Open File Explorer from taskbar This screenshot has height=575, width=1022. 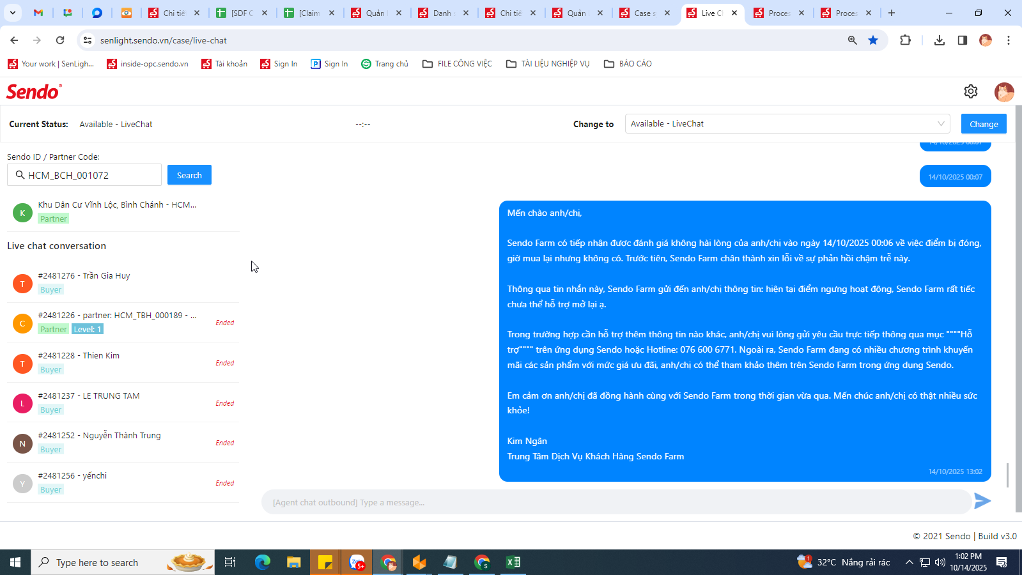point(293,562)
